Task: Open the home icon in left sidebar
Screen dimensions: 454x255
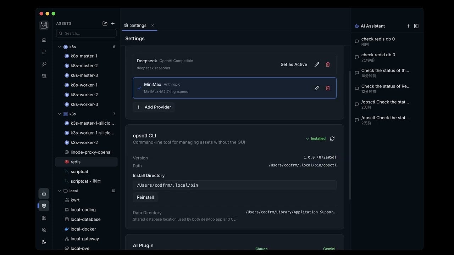Action: point(44,40)
